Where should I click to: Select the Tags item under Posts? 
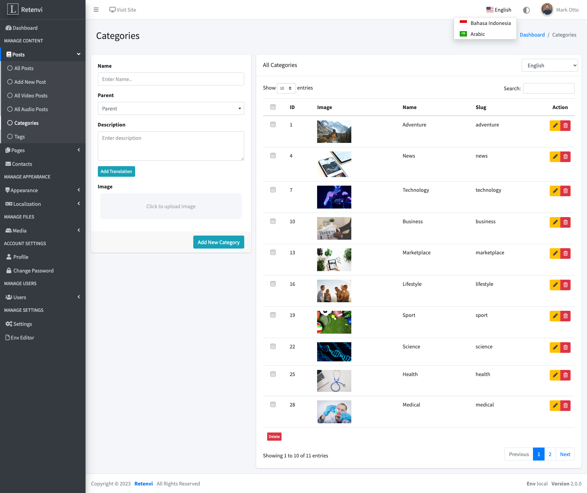tap(19, 136)
